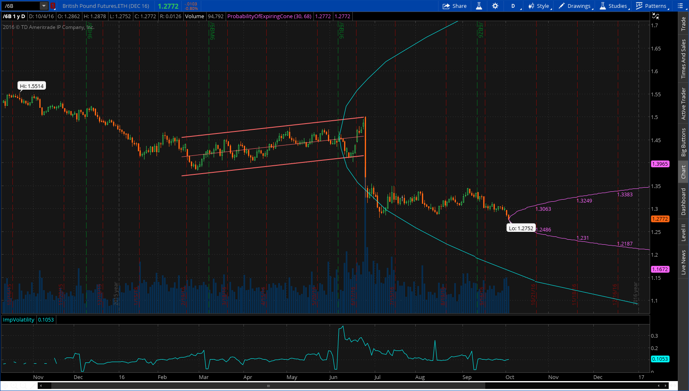Click the Oct label on time axis
The image size is (689, 391).
tap(510, 377)
